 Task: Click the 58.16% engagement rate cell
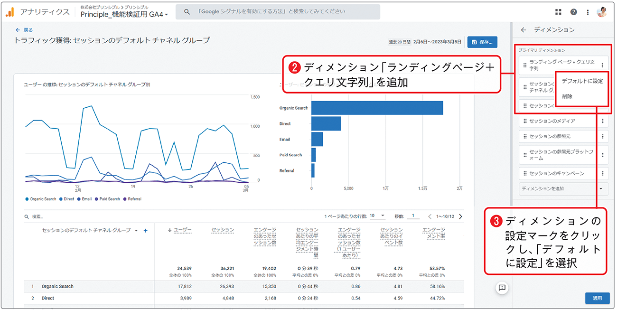pos(437,287)
